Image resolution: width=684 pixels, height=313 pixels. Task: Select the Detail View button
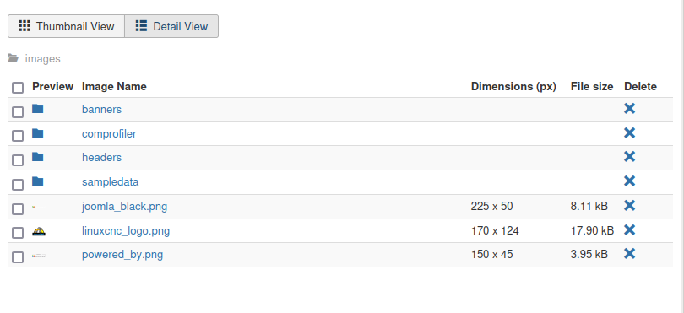tap(171, 26)
